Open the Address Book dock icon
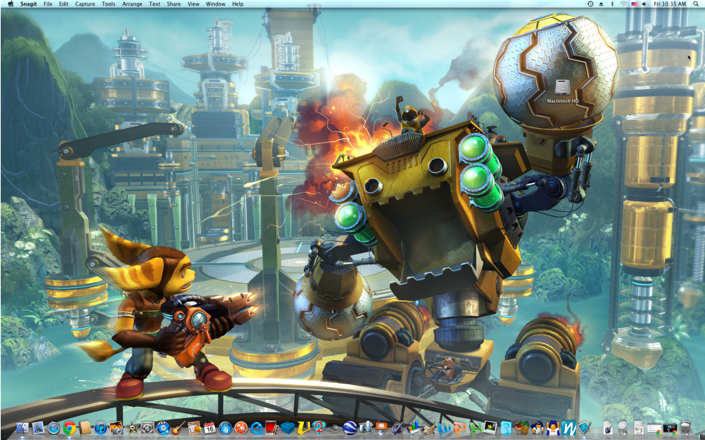 coord(85,428)
